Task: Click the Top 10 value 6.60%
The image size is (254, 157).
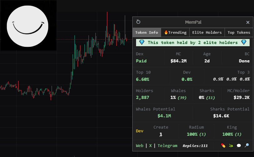Action: (143, 79)
